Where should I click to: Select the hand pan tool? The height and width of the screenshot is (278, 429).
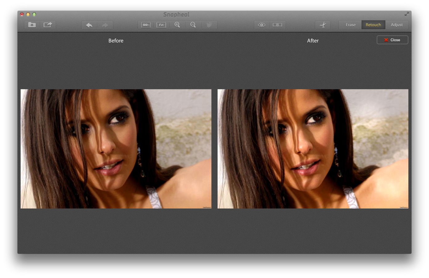point(209,25)
